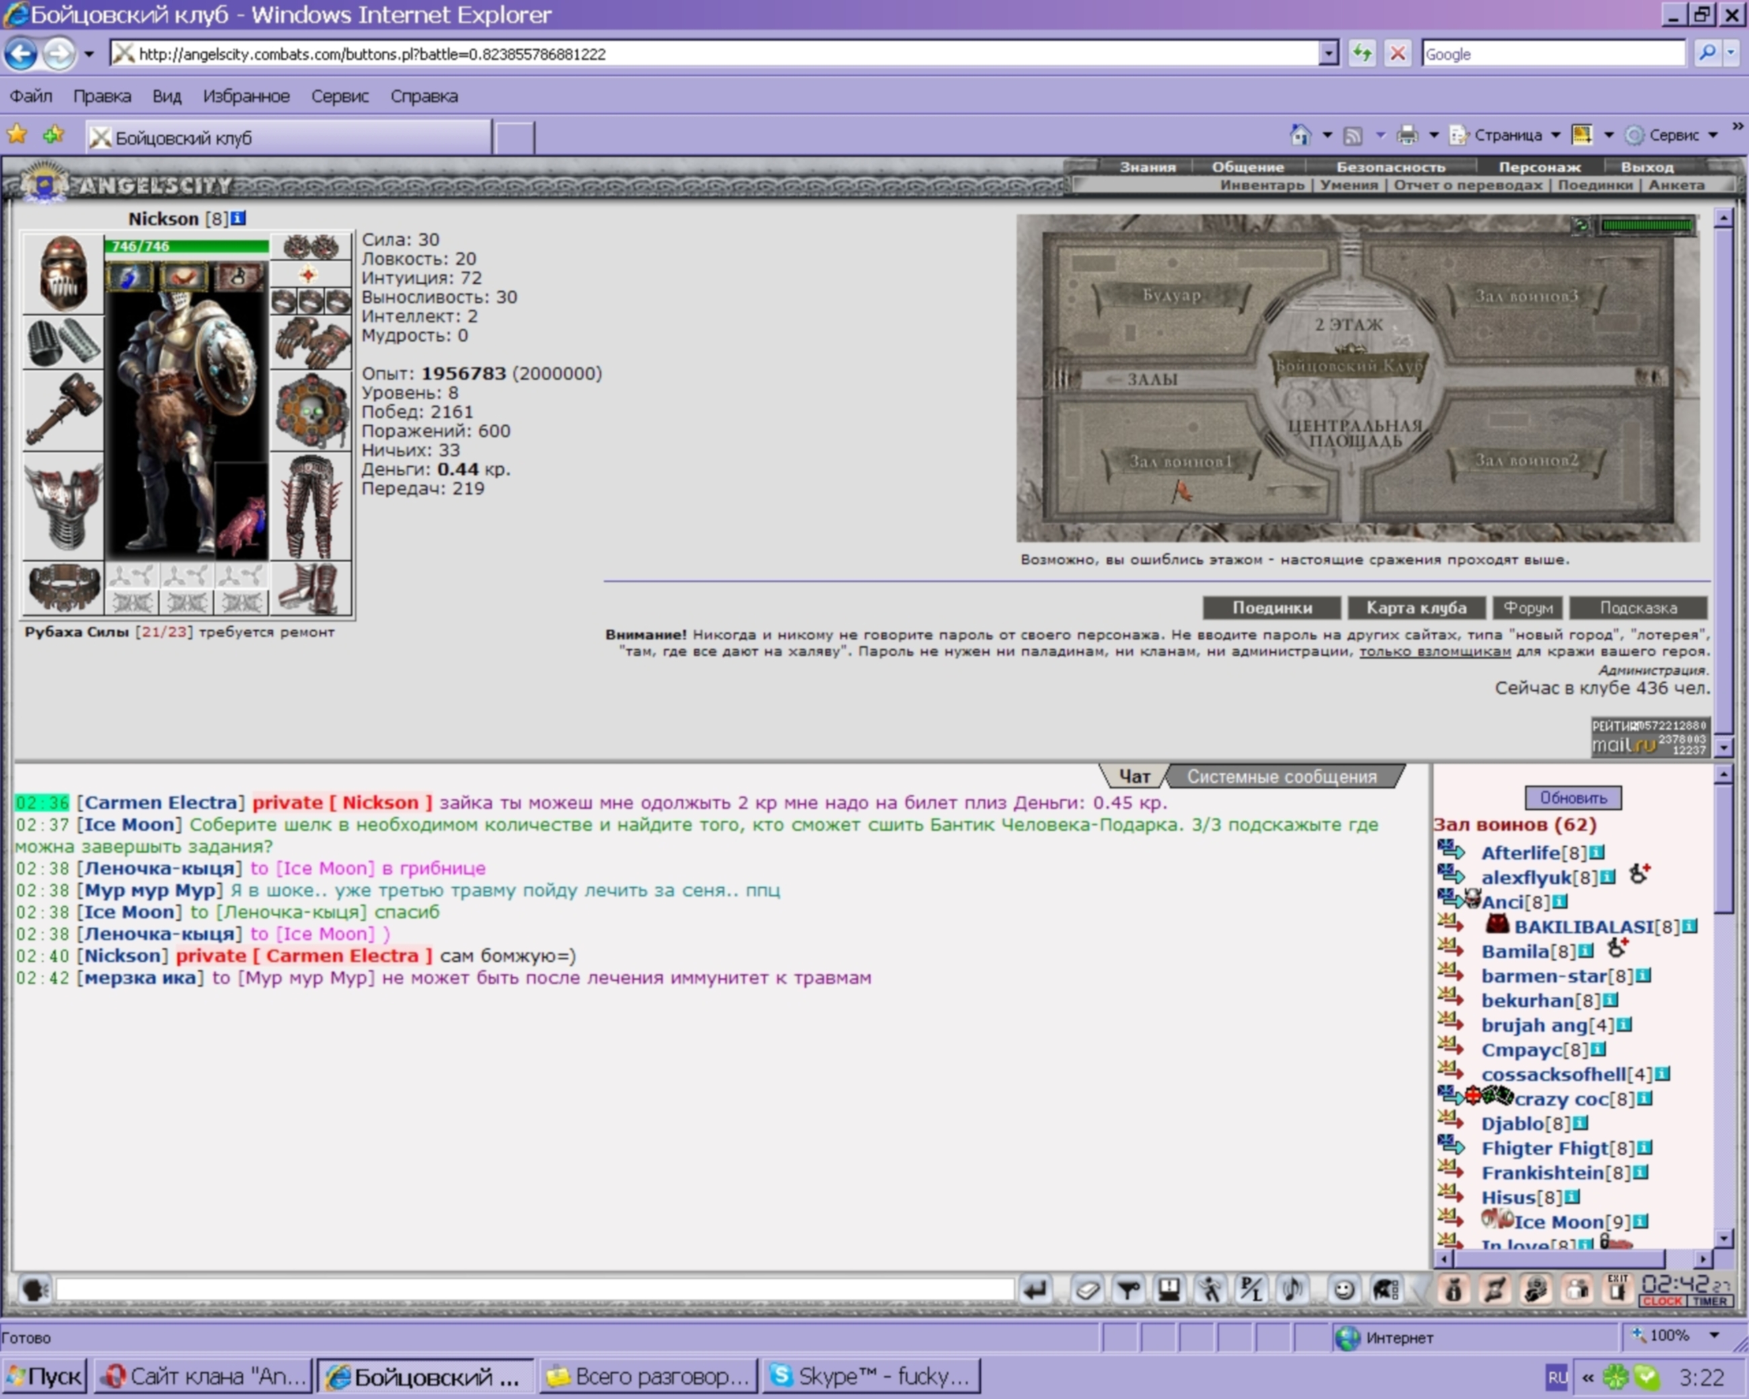This screenshot has height=1399, width=1749.
Task: Select the Чат tab
Action: point(1134,776)
